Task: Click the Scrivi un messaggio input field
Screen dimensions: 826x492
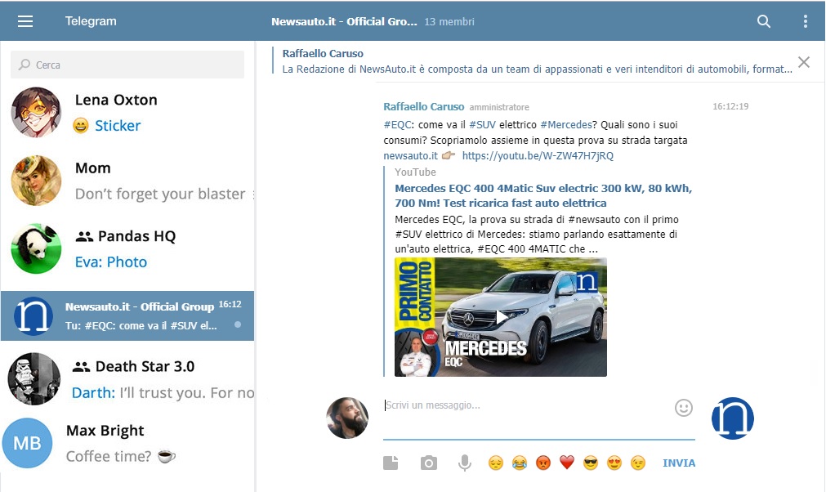Action: pyautogui.click(x=527, y=405)
